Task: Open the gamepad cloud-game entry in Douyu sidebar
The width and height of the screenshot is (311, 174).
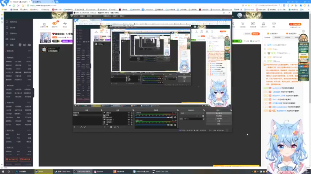Action: (x=7, y=39)
